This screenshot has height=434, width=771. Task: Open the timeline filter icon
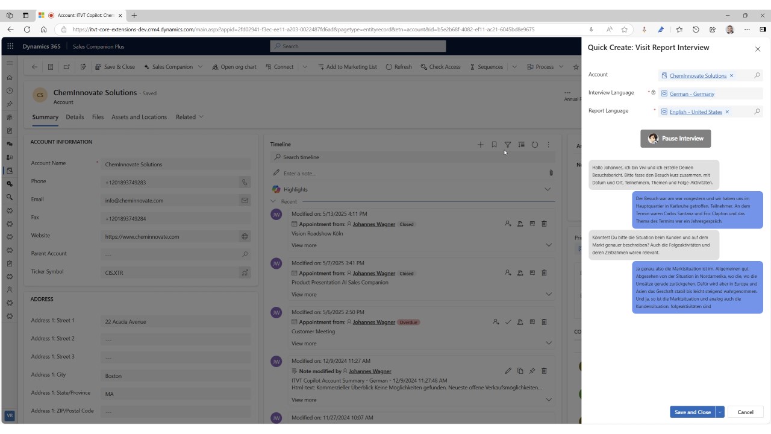pos(508,145)
